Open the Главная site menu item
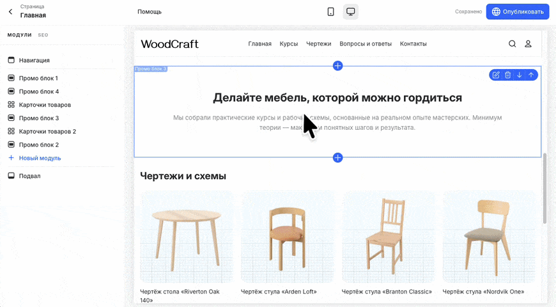 259,43
